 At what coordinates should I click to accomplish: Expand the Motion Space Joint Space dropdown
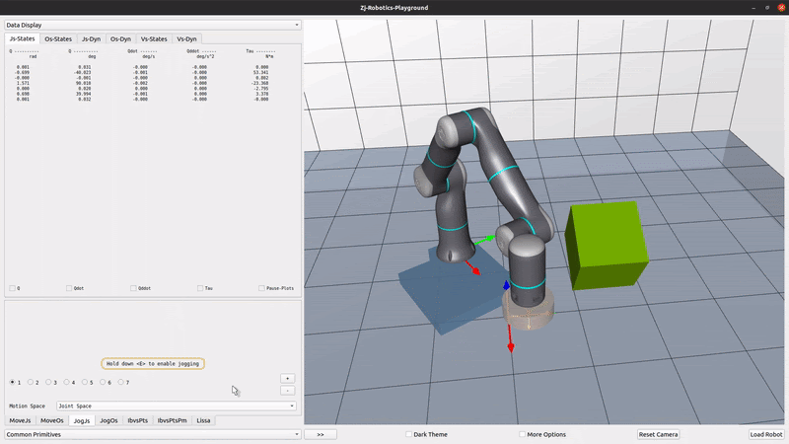point(176,406)
